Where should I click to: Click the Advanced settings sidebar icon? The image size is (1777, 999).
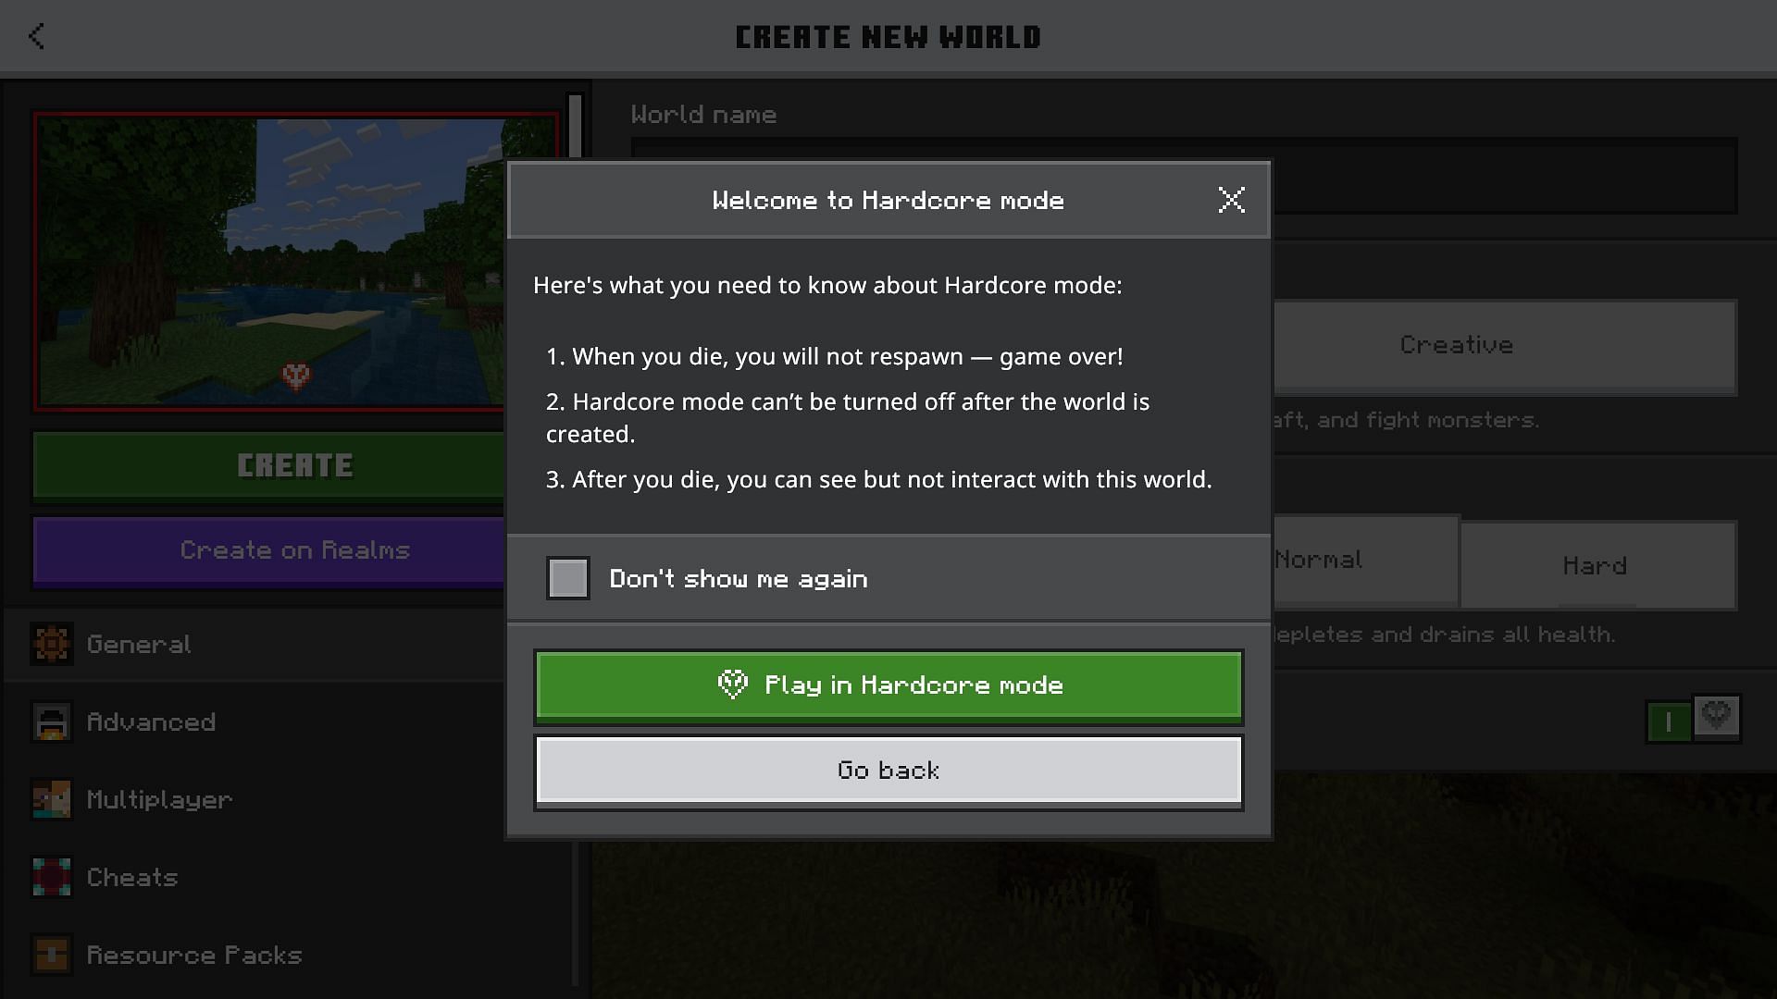tap(51, 721)
